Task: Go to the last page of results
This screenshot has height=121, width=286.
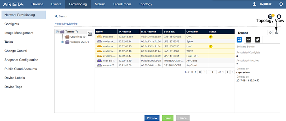Action: [x=232, y=72]
